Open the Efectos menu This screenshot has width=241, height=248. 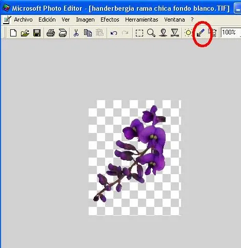coord(110,20)
